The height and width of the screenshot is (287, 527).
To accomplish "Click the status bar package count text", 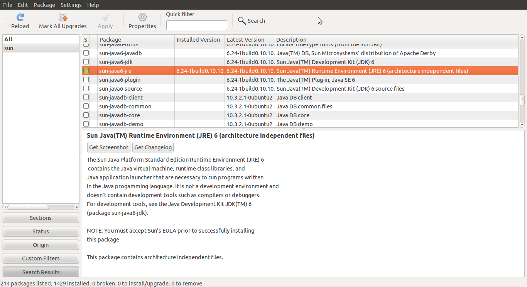I will (x=101, y=283).
